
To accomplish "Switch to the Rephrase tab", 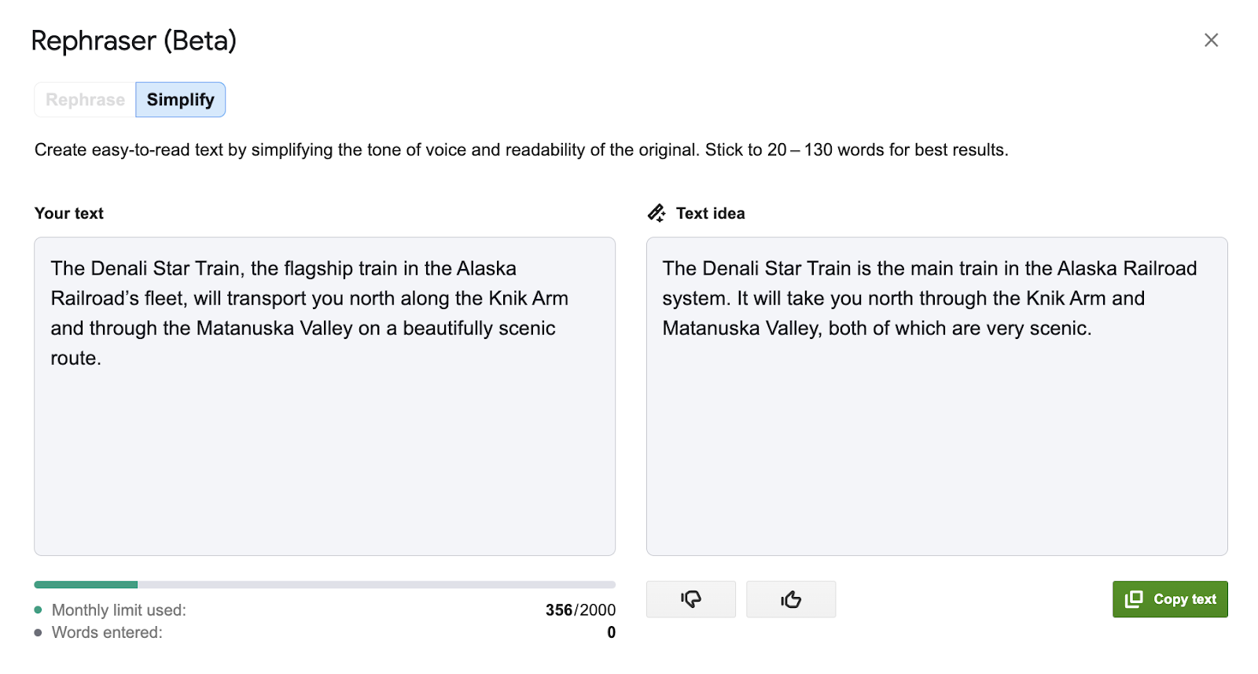I will point(85,100).
